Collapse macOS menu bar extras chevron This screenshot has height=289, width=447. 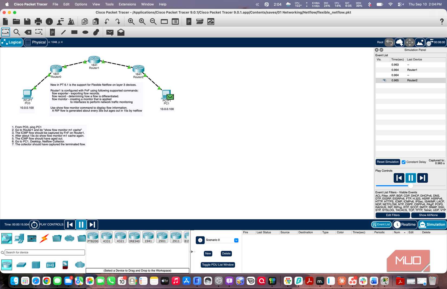(257, 4)
